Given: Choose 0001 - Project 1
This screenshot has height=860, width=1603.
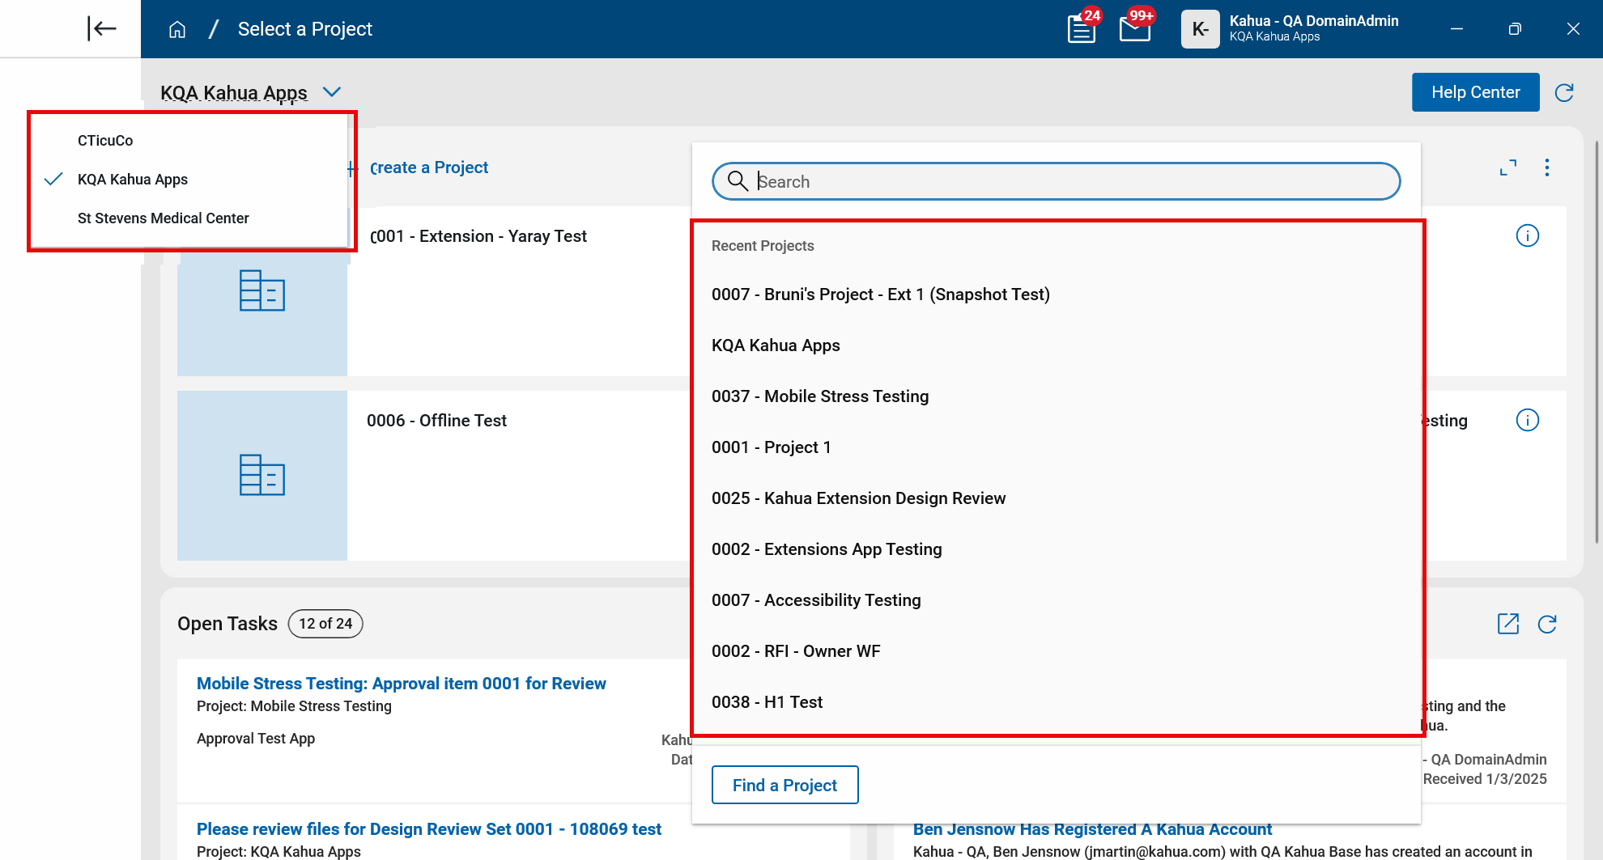Looking at the screenshot, I should (x=1056, y=447).
